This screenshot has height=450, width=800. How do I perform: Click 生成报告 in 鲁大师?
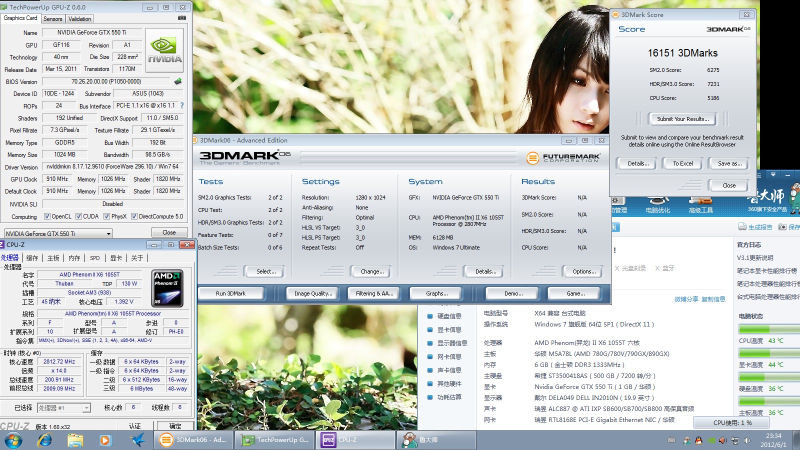(x=755, y=227)
